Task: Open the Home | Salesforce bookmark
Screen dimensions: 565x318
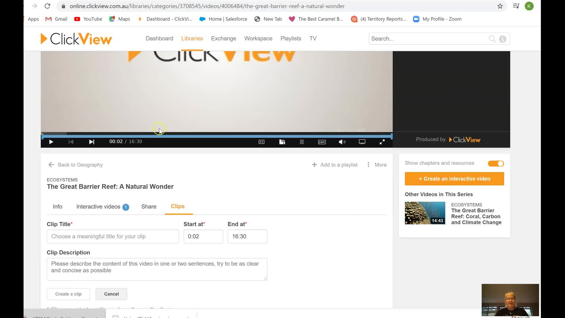Action: (x=223, y=19)
